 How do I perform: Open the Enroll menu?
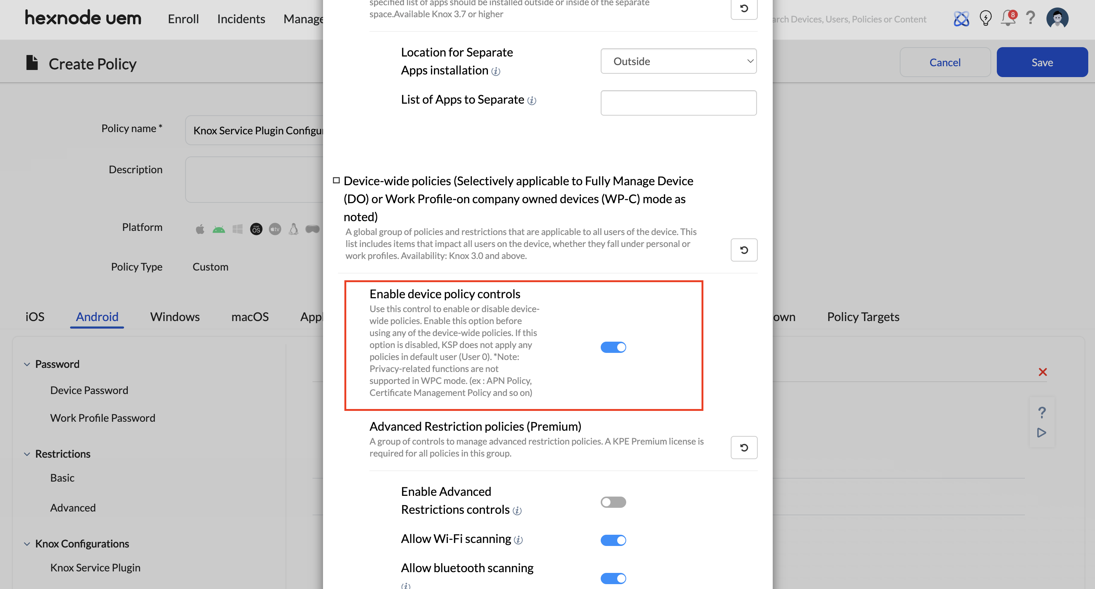coord(183,19)
